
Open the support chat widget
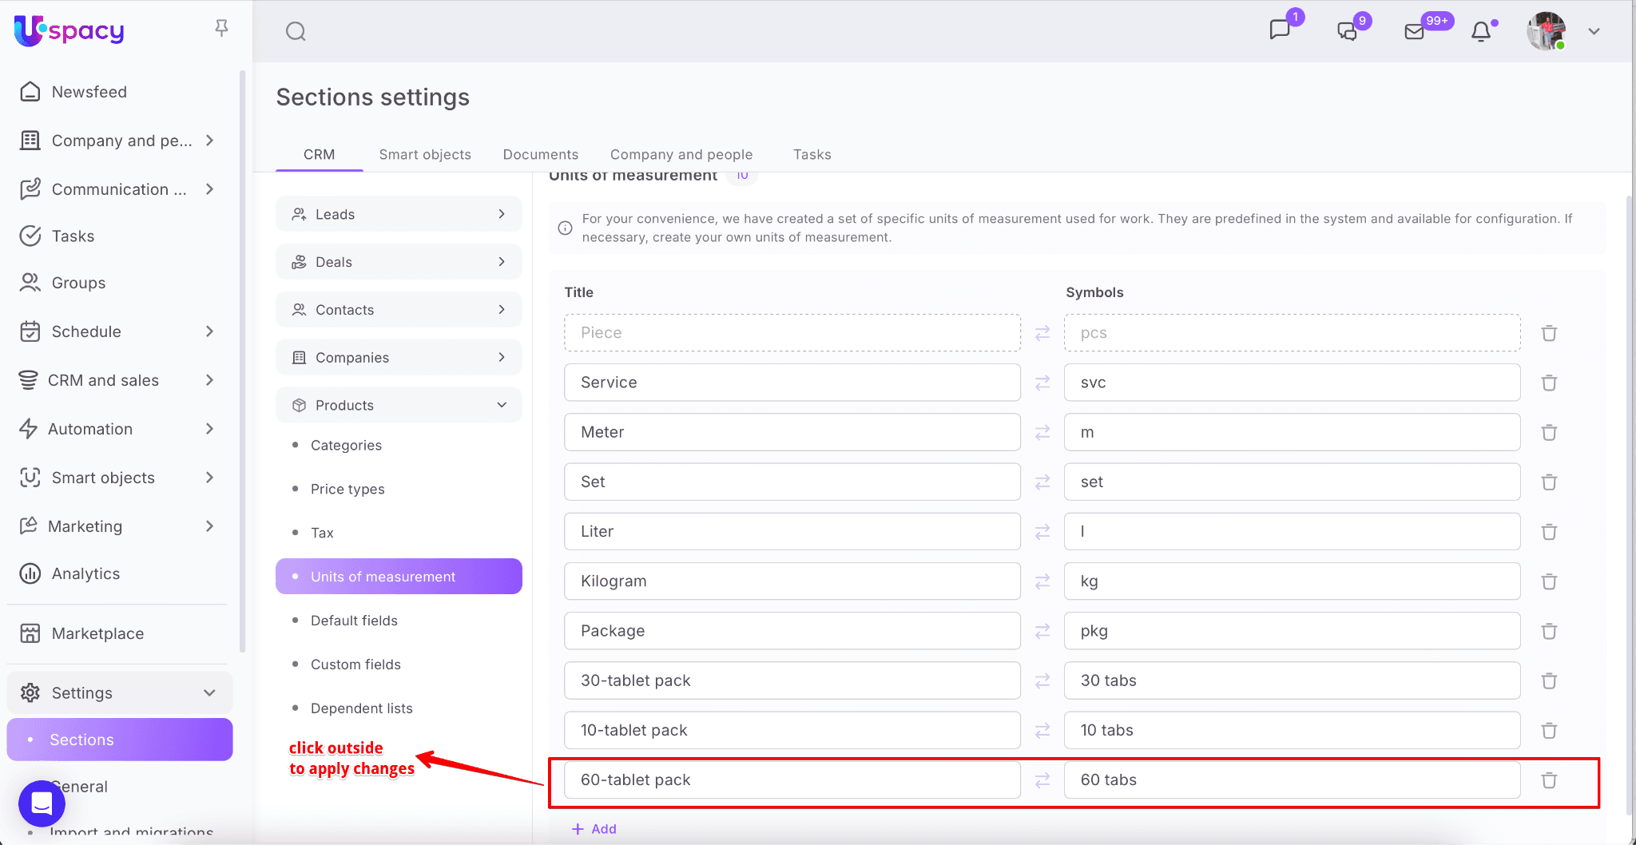coord(42,803)
